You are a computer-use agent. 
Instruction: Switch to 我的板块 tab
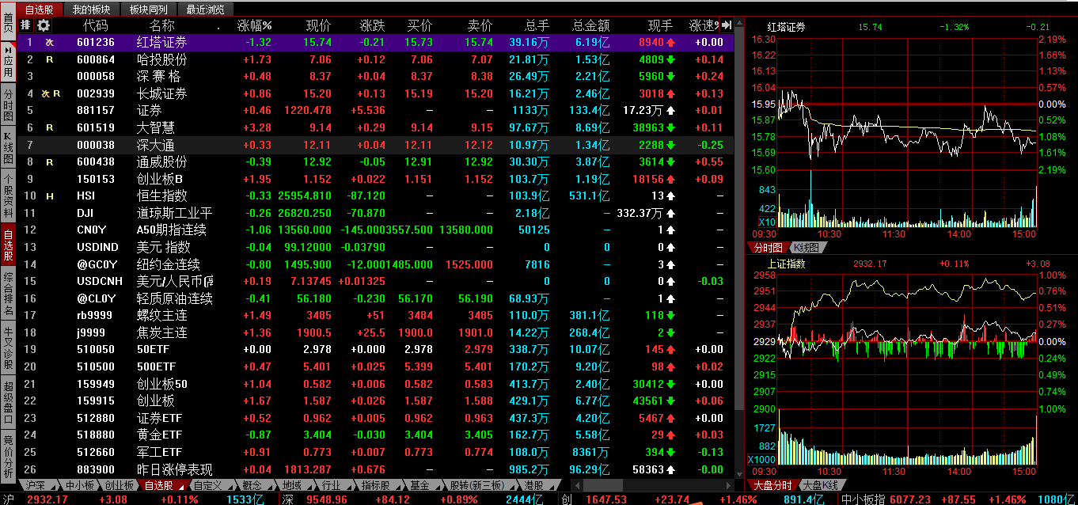(90, 9)
